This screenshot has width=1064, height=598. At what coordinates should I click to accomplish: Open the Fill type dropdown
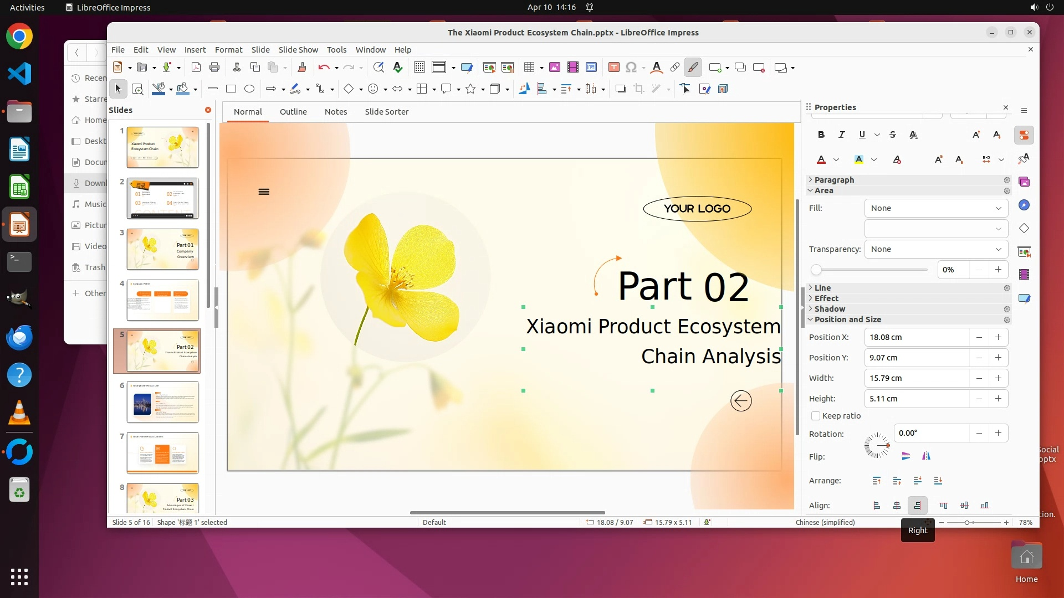click(x=935, y=208)
